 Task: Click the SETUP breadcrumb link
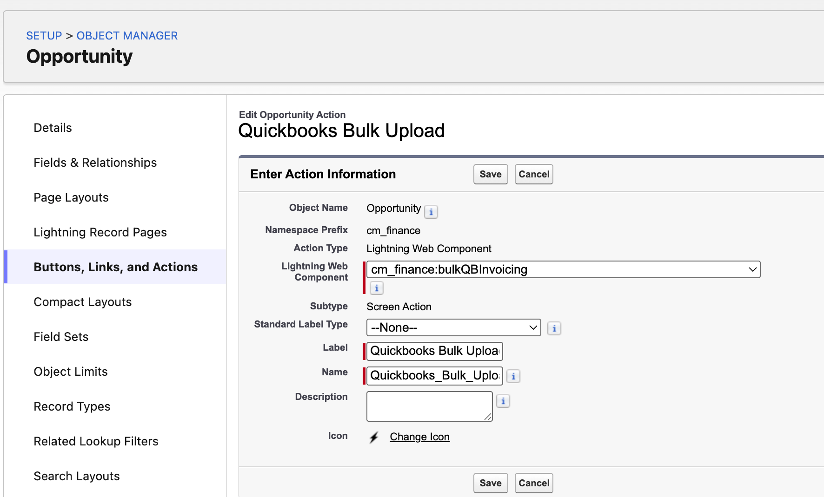pyautogui.click(x=44, y=36)
